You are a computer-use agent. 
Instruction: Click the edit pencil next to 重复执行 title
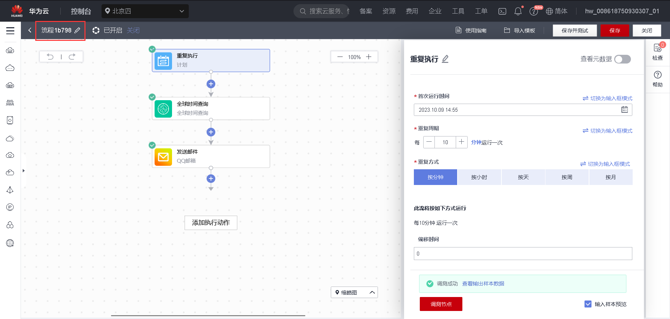[x=445, y=59]
